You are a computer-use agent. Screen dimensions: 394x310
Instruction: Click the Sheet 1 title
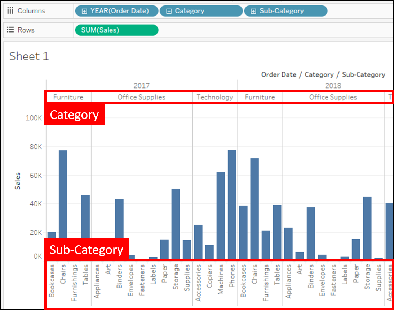point(29,56)
